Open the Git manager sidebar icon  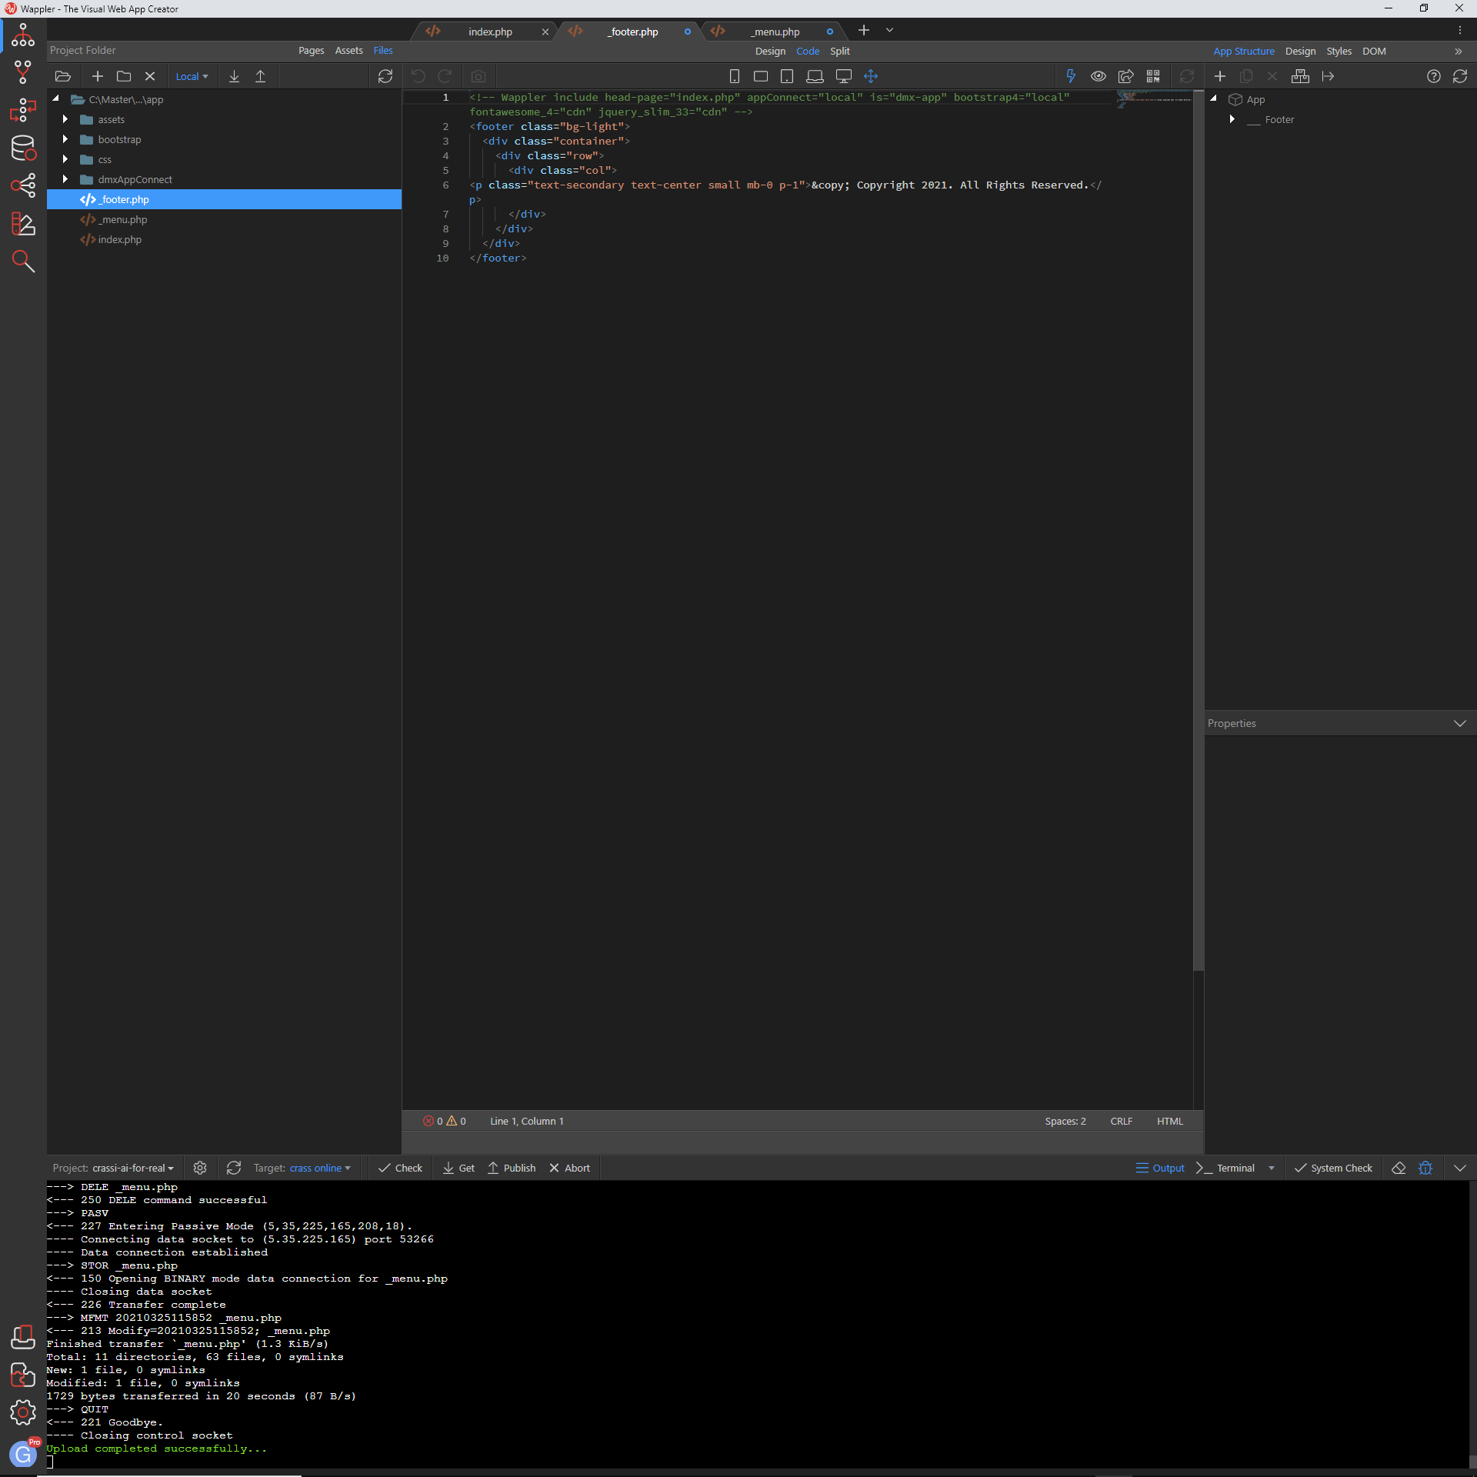(x=23, y=72)
